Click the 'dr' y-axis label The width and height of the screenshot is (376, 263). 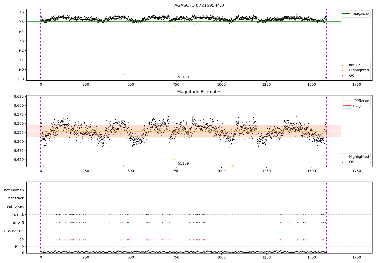tap(16, 246)
